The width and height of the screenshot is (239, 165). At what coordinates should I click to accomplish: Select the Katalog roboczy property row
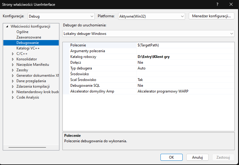click(x=83, y=57)
